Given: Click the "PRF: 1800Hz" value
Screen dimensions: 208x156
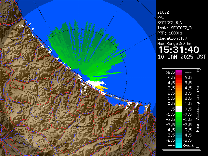Looking at the screenshot, I should point(170,33).
